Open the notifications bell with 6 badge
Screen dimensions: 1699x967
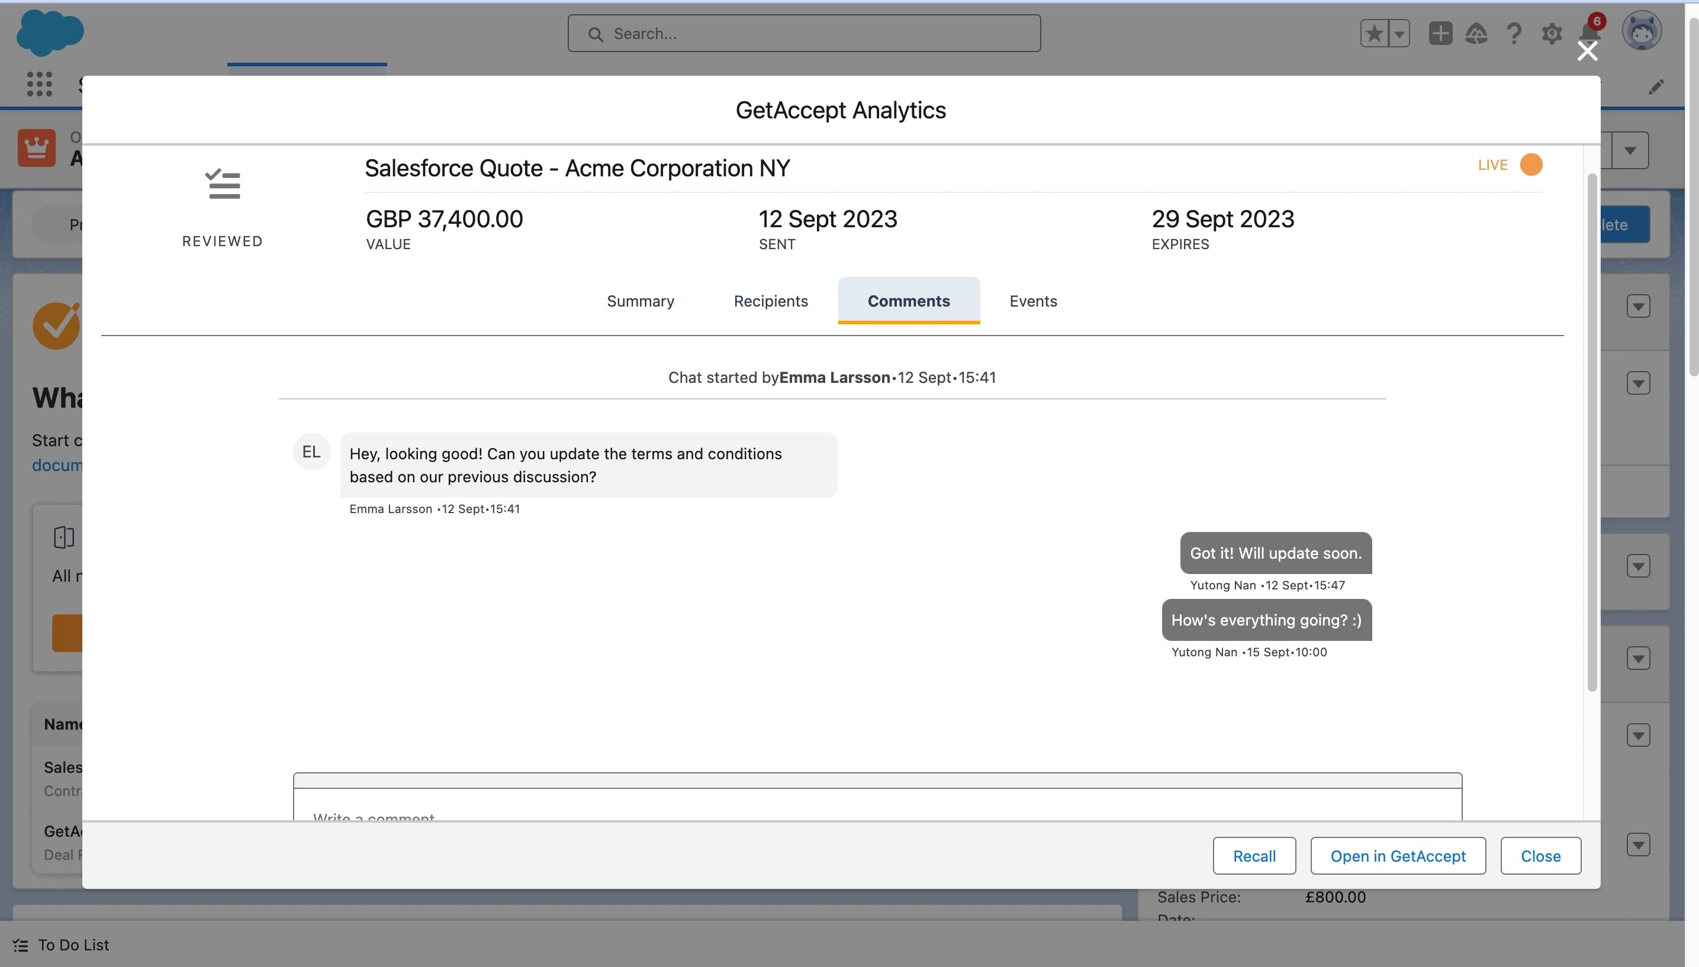coord(1590,30)
